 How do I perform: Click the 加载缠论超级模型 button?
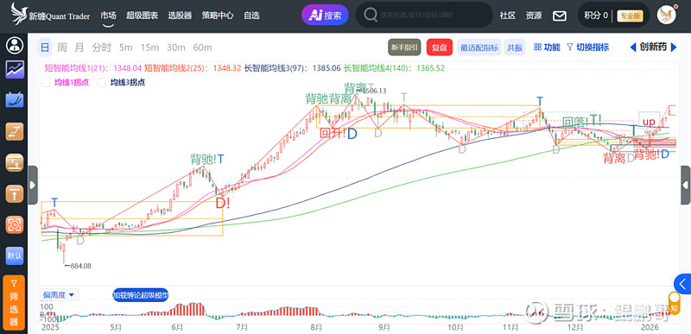(140, 295)
